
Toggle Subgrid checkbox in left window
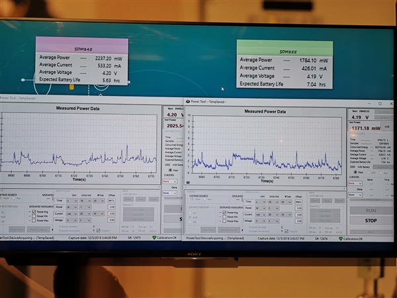pos(98,230)
